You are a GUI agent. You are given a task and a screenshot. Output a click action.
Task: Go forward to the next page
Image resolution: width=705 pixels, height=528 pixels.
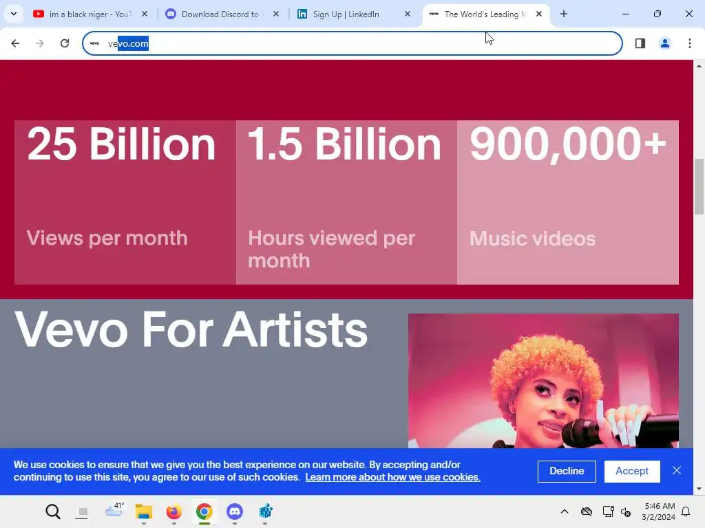40,43
